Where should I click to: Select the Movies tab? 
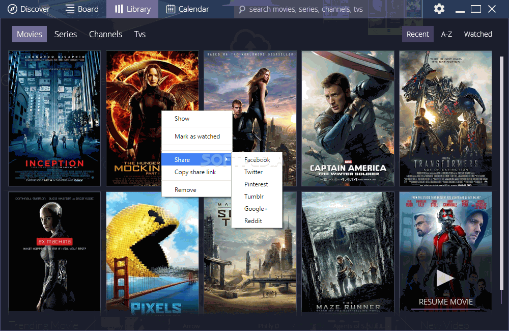[x=30, y=34]
